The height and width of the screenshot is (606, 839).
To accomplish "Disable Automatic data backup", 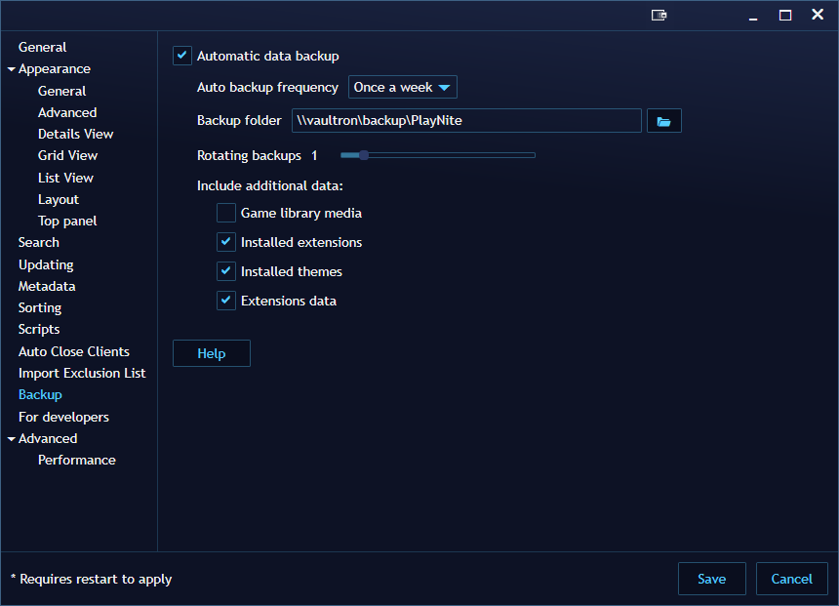I will (x=181, y=56).
